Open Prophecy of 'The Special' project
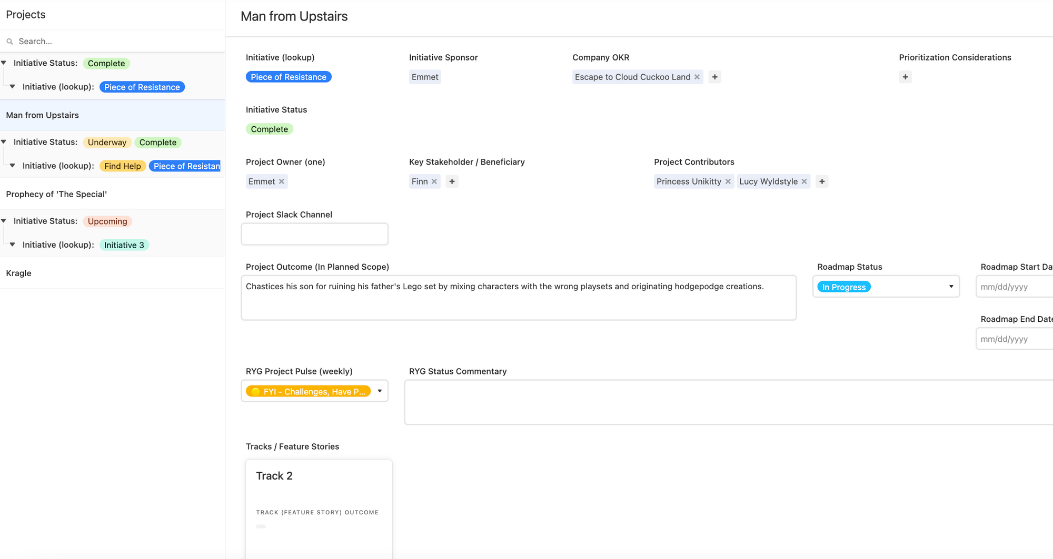The image size is (1053, 559). pyautogui.click(x=113, y=194)
